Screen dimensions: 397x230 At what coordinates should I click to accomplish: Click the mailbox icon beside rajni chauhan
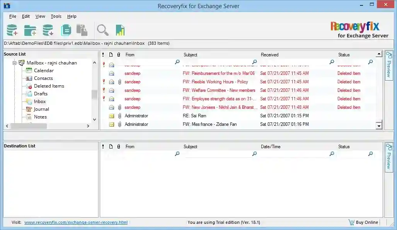pos(22,63)
